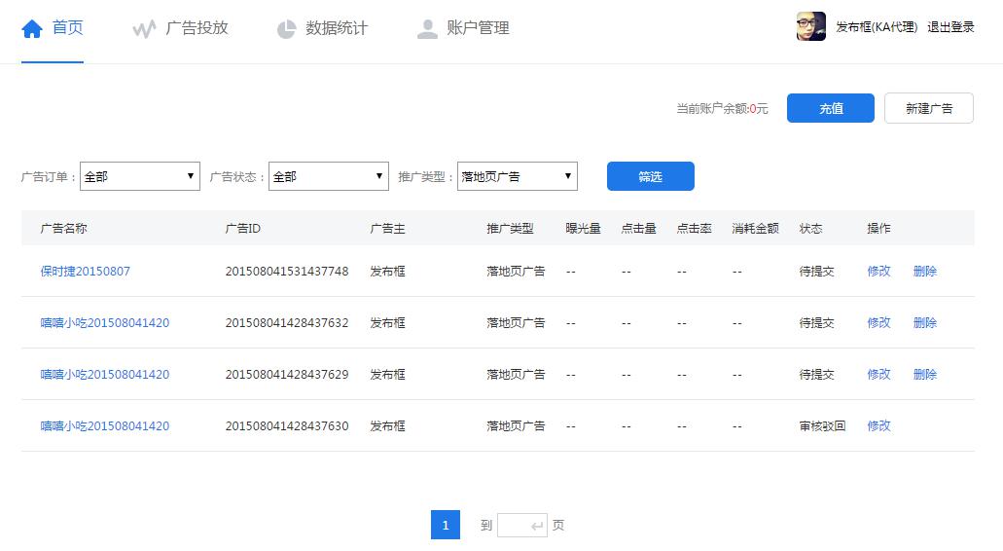Click ad ID 201508041428437629
The image size is (1003, 551).
click(x=287, y=375)
